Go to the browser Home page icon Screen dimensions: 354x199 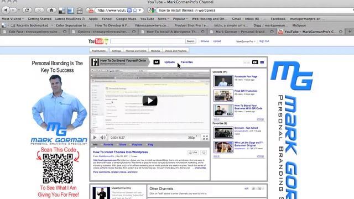pos(51,10)
